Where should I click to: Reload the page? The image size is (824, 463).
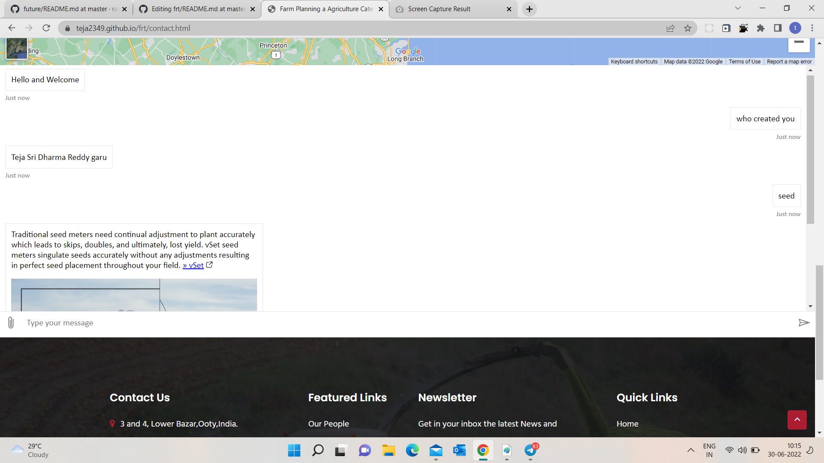(x=46, y=28)
